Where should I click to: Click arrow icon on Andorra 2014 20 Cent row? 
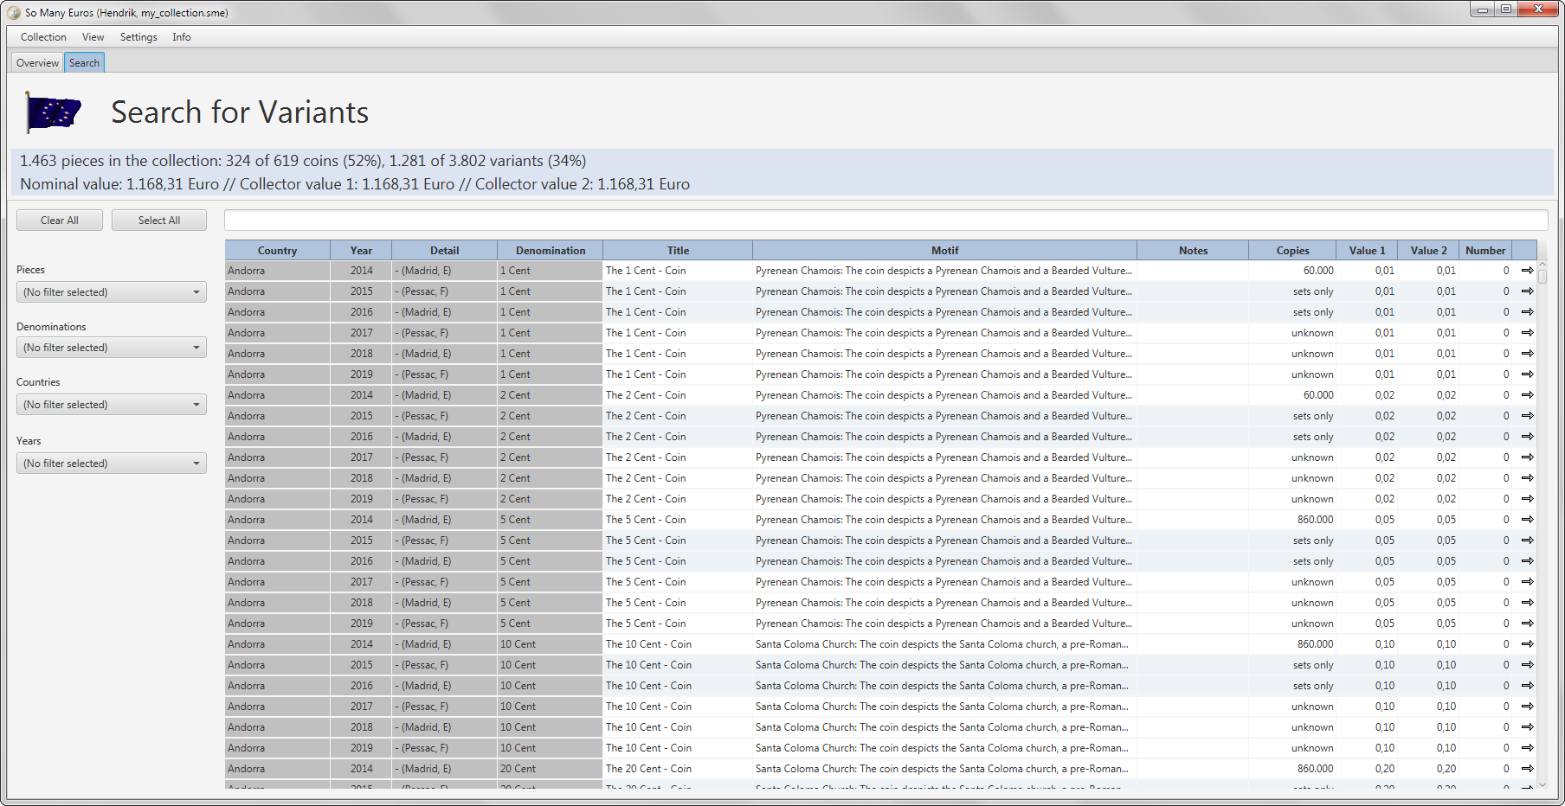click(1527, 769)
